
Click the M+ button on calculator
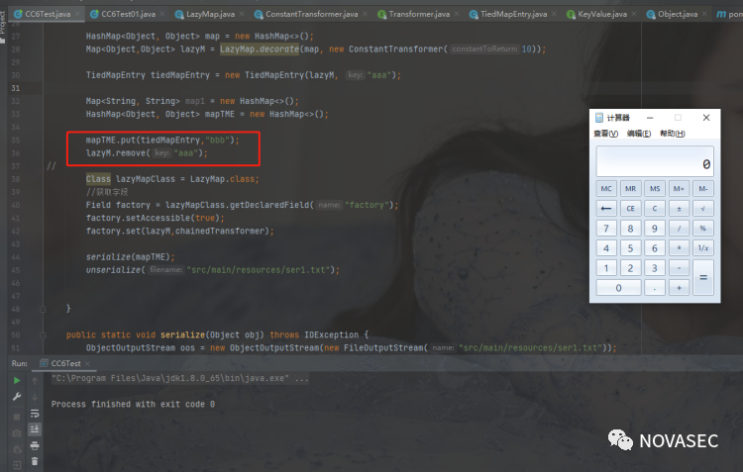tap(679, 188)
